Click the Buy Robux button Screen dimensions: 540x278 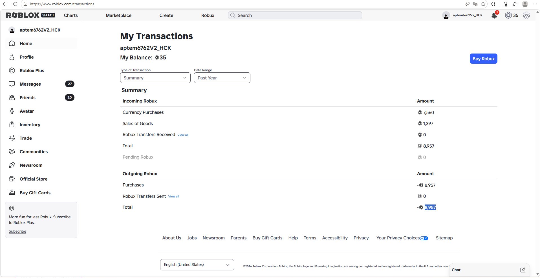(484, 59)
